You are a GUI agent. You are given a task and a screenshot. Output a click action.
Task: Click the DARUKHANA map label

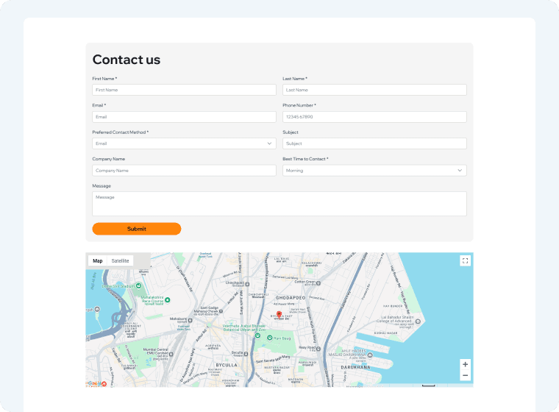click(355, 367)
